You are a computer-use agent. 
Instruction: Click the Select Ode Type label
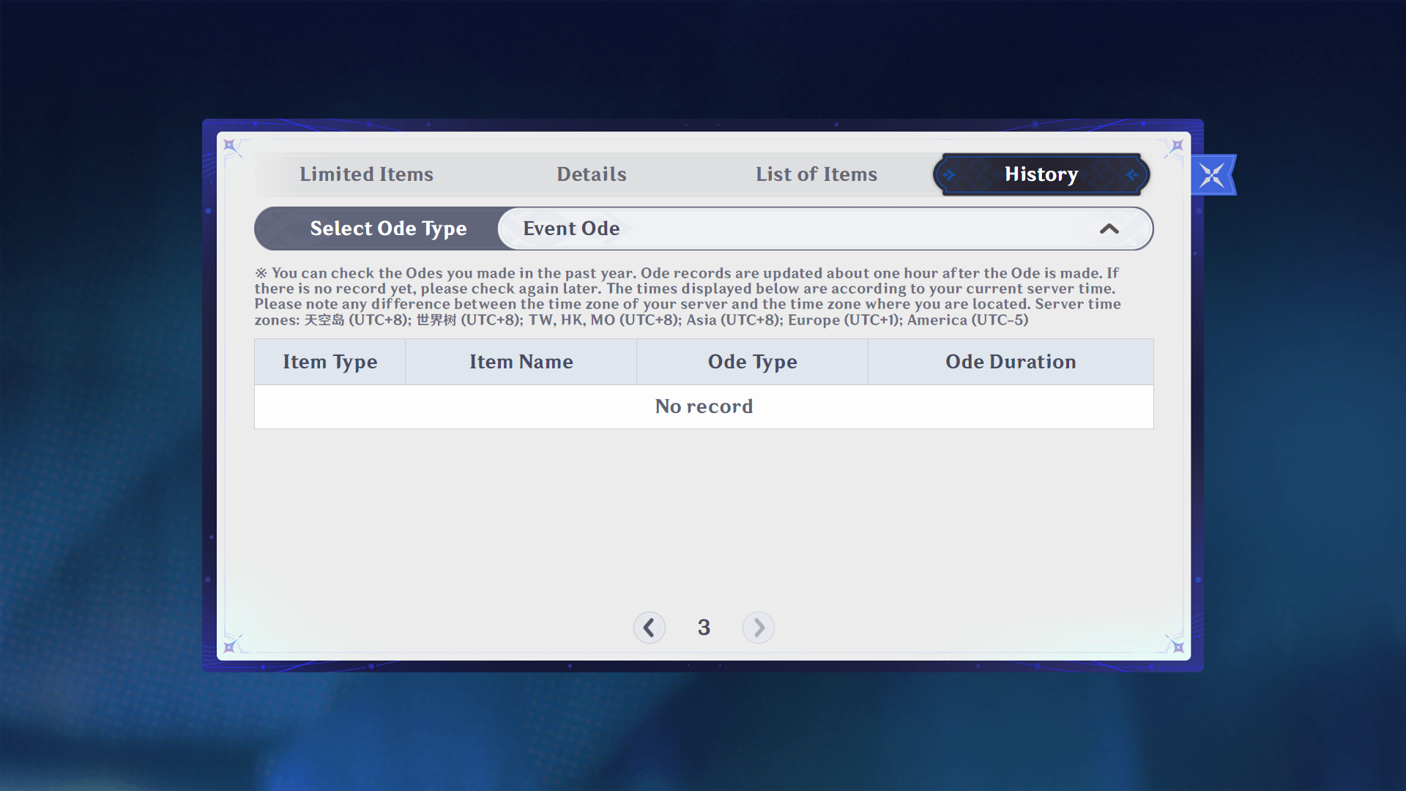pos(388,229)
